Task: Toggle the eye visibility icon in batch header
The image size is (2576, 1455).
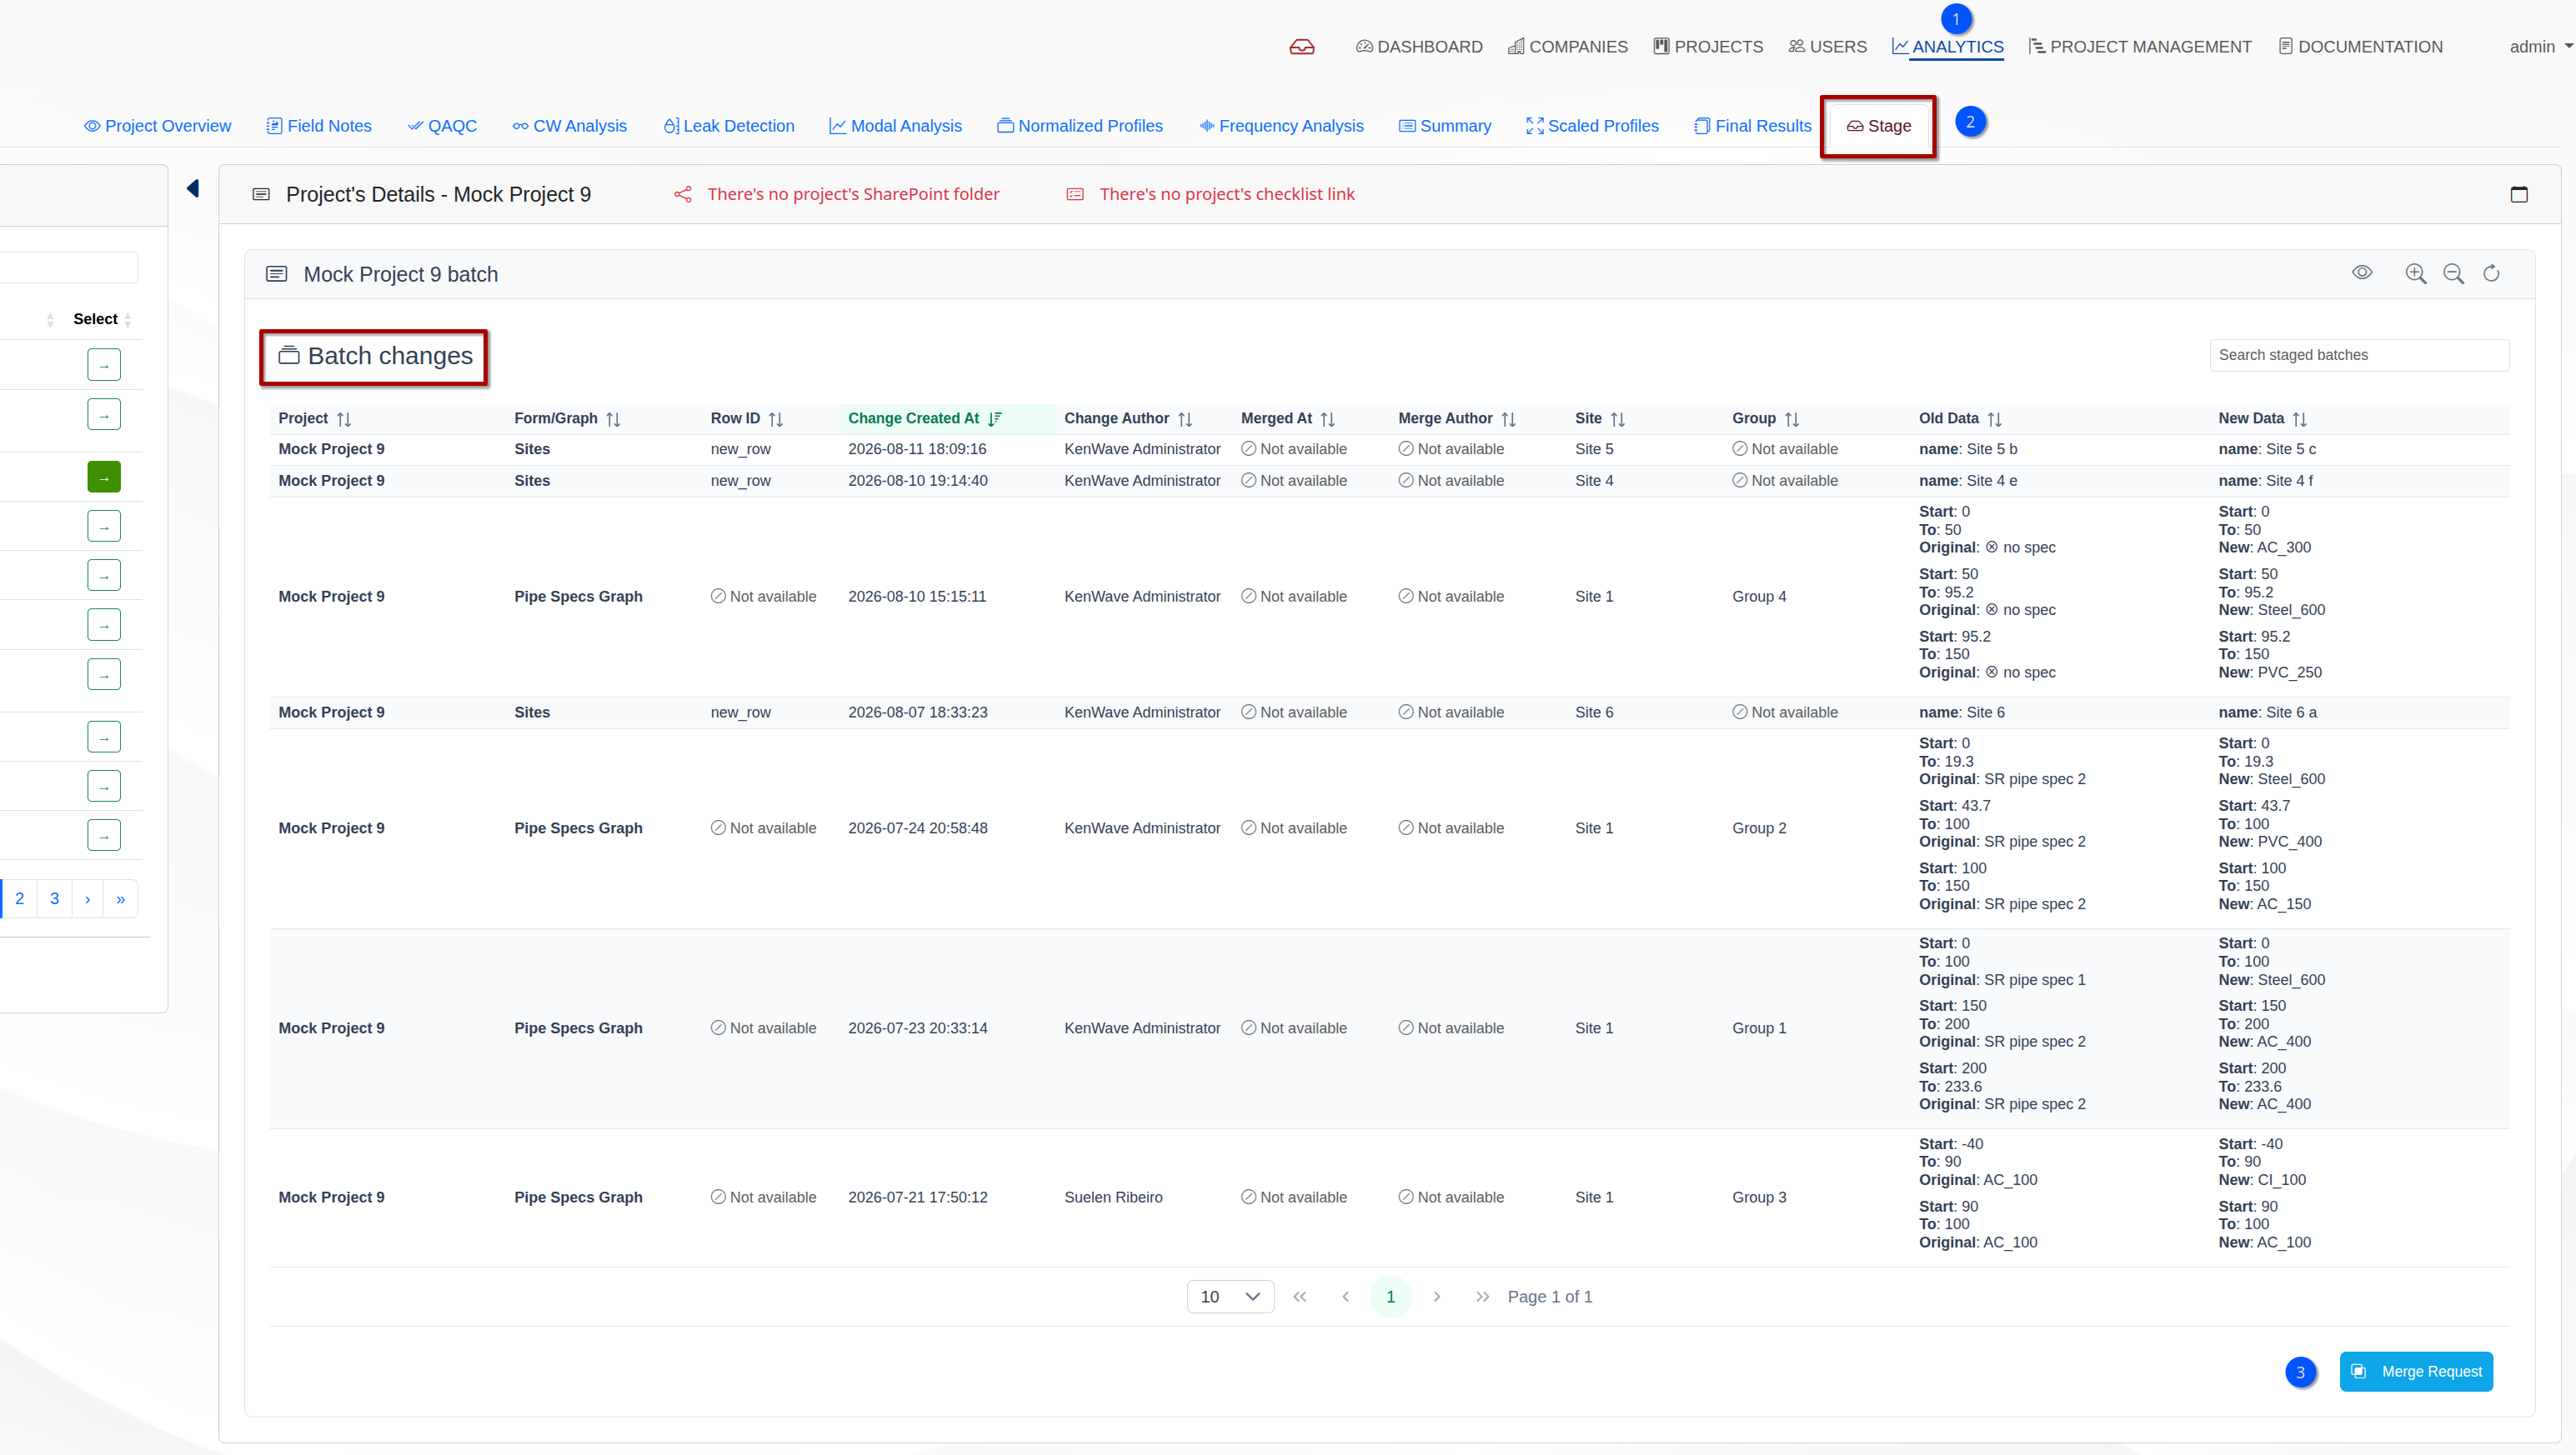Action: coord(2362,272)
